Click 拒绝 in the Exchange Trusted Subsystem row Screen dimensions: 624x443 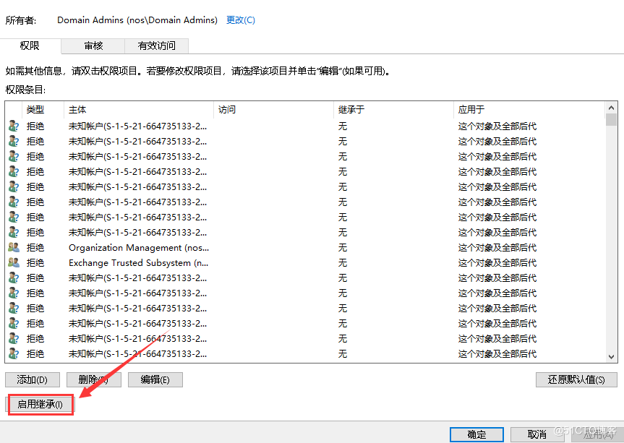click(x=35, y=263)
